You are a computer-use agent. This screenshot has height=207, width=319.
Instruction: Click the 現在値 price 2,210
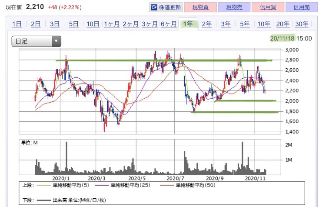click(35, 7)
